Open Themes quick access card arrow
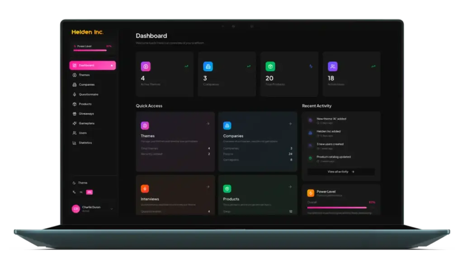463x274 pixels. [x=208, y=123]
